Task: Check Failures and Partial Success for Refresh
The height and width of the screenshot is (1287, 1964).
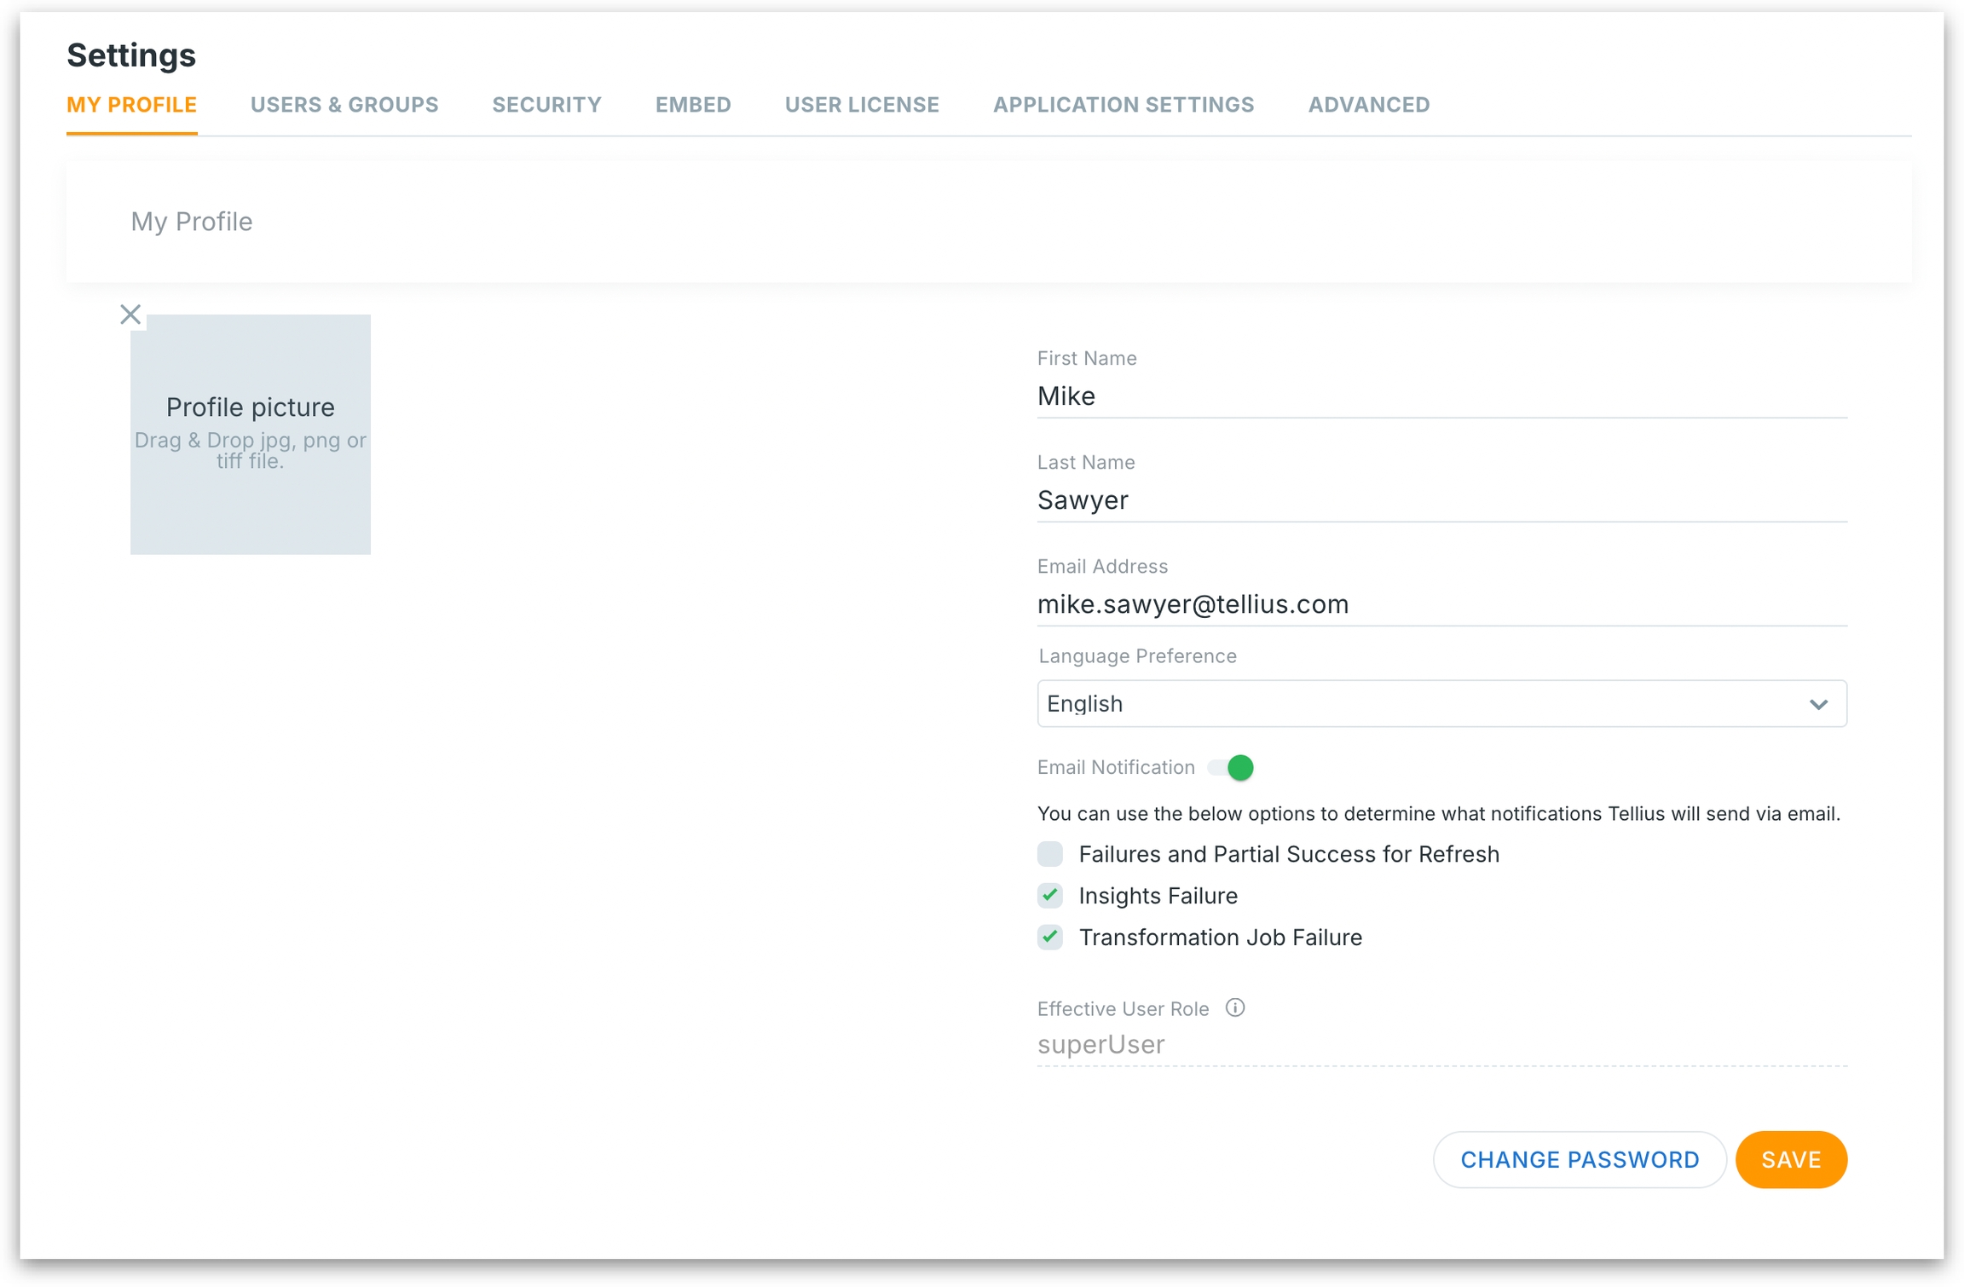Action: click(1050, 854)
